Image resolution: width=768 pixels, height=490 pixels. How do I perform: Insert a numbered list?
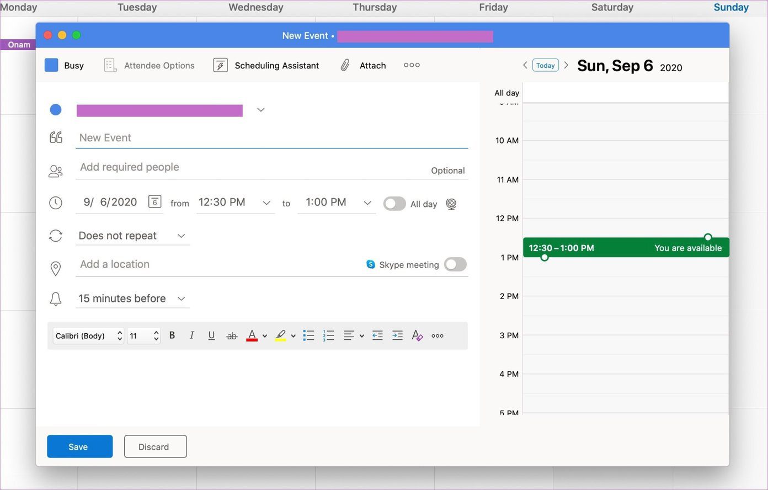tap(329, 335)
